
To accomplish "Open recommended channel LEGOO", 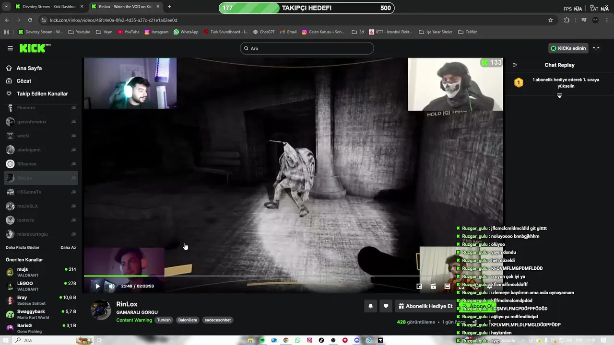I will coord(41,286).
